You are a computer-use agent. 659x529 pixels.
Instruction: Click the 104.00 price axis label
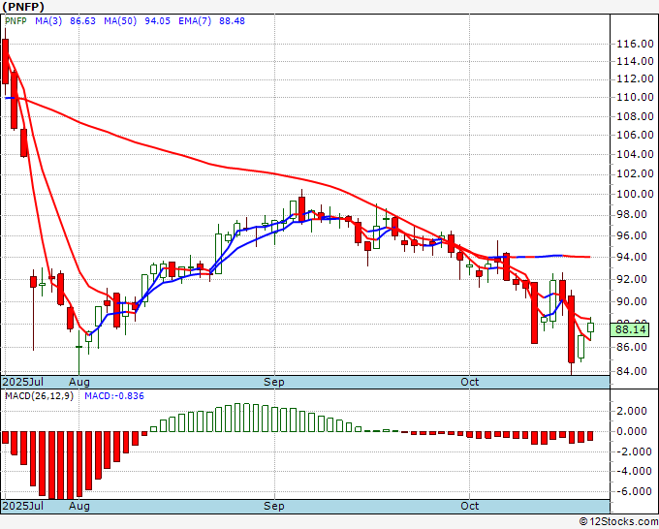click(635, 154)
